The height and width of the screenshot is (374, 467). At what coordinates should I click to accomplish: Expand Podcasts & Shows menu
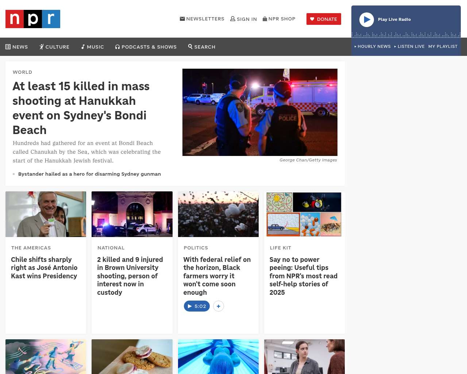point(146,47)
